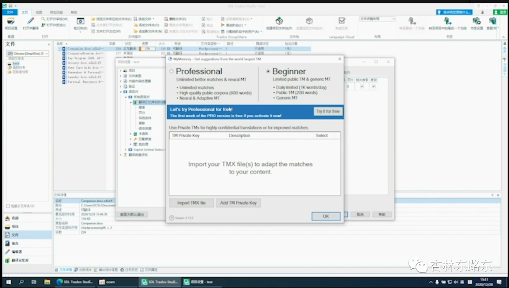Expand the 术语库 tree node

pos(131,134)
